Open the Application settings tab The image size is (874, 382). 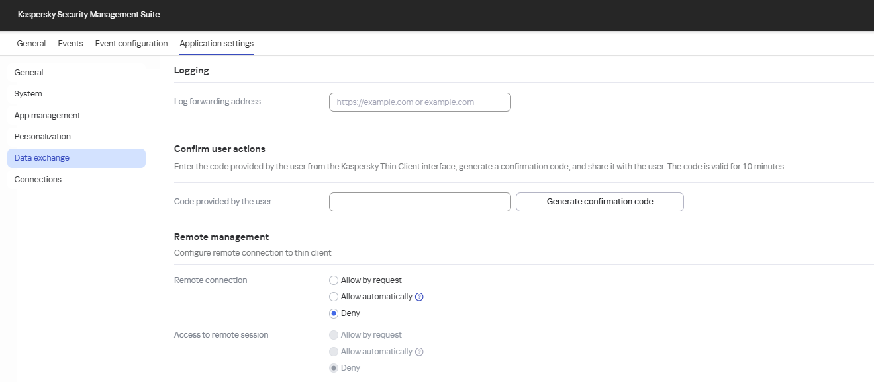(x=216, y=43)
